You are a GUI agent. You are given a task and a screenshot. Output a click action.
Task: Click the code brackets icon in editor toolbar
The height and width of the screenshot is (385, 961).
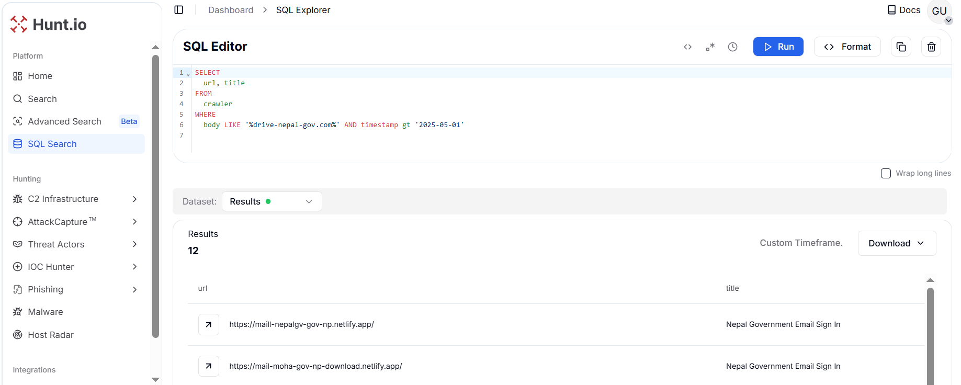(x=687, y=47)
